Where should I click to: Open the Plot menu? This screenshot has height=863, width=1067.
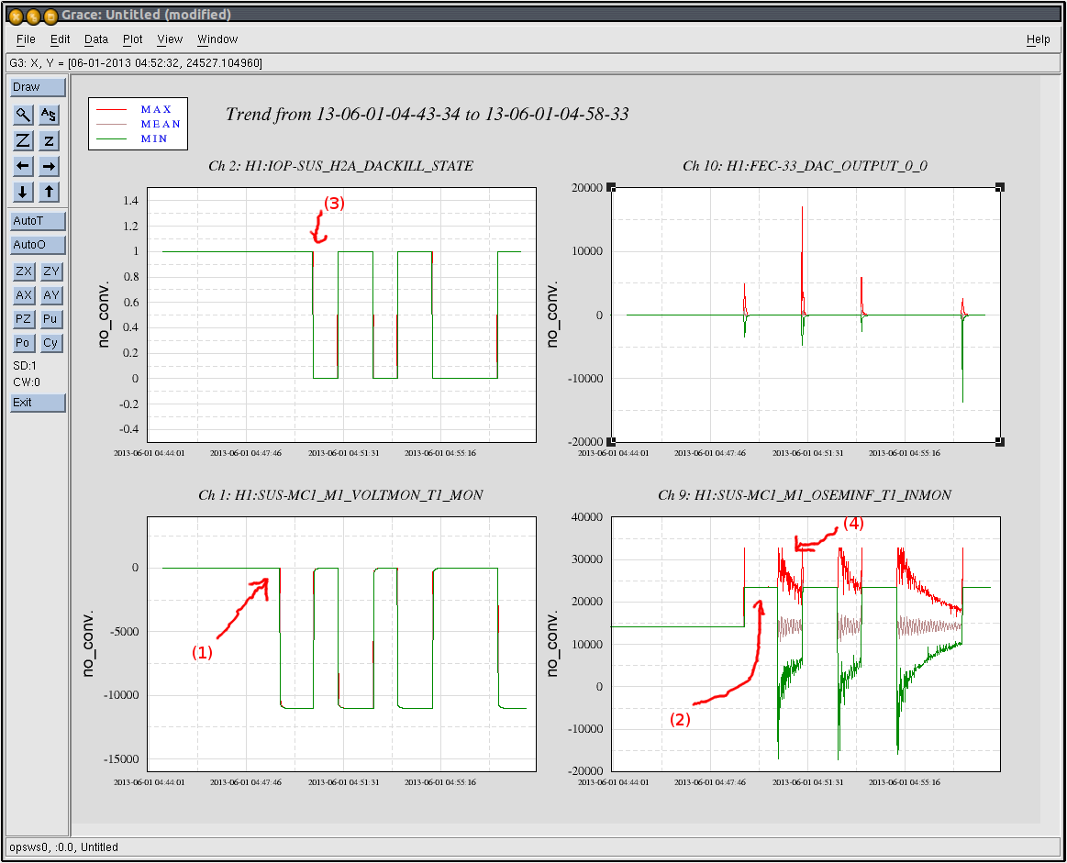(133, 39)
